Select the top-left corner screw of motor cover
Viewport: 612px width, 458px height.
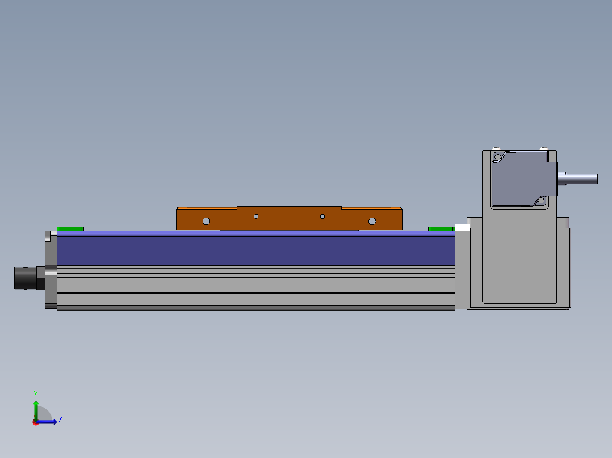tap(497, 158)
